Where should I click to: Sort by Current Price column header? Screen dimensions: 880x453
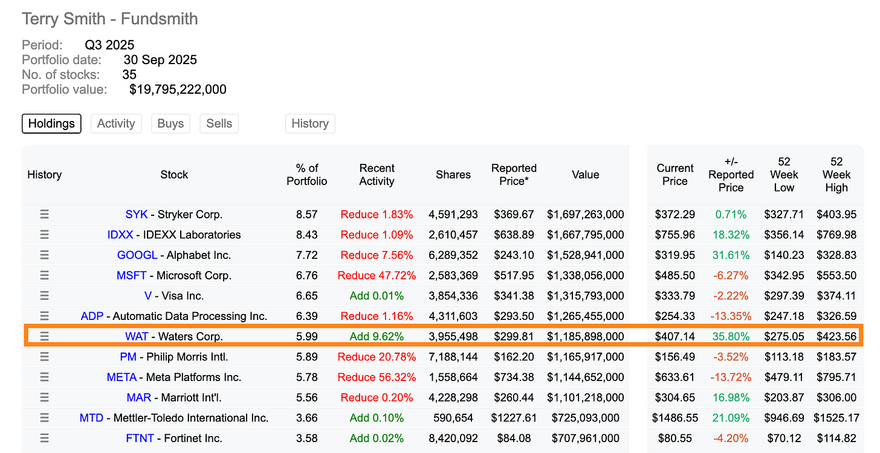click(x=675, y=175)
